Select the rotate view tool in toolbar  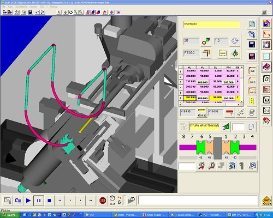click(71, 12)
